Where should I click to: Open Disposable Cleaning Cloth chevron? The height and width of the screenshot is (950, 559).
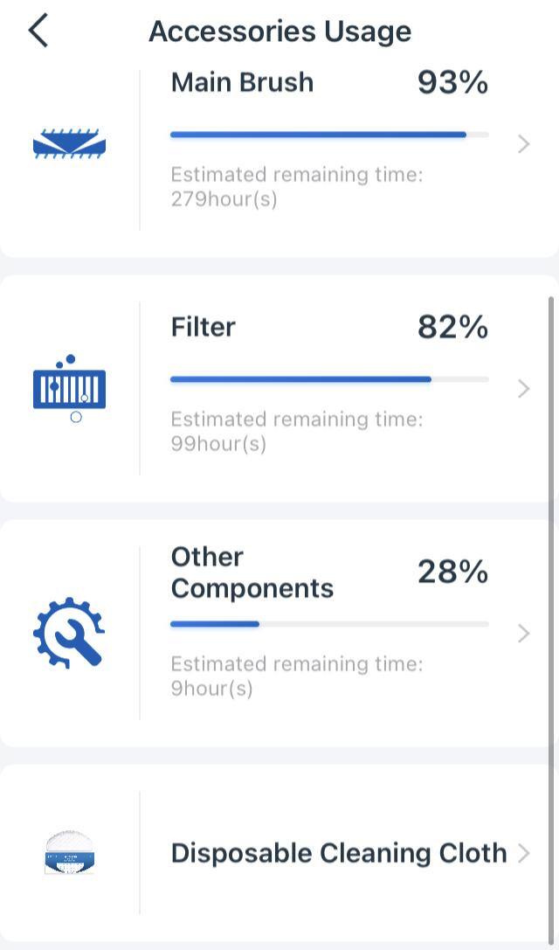[x=523, y=853]
